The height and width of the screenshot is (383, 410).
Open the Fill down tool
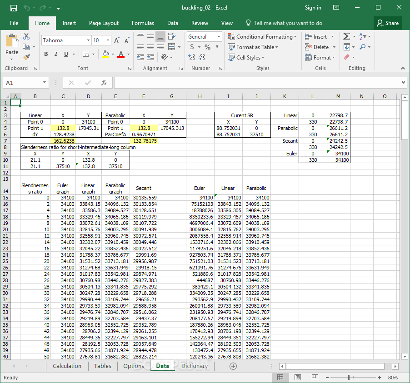347,47
